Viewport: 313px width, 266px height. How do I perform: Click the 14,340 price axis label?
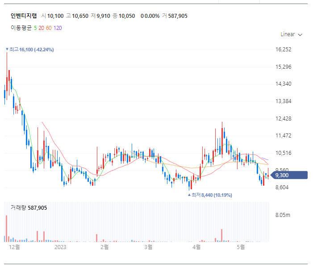[284, 84]
